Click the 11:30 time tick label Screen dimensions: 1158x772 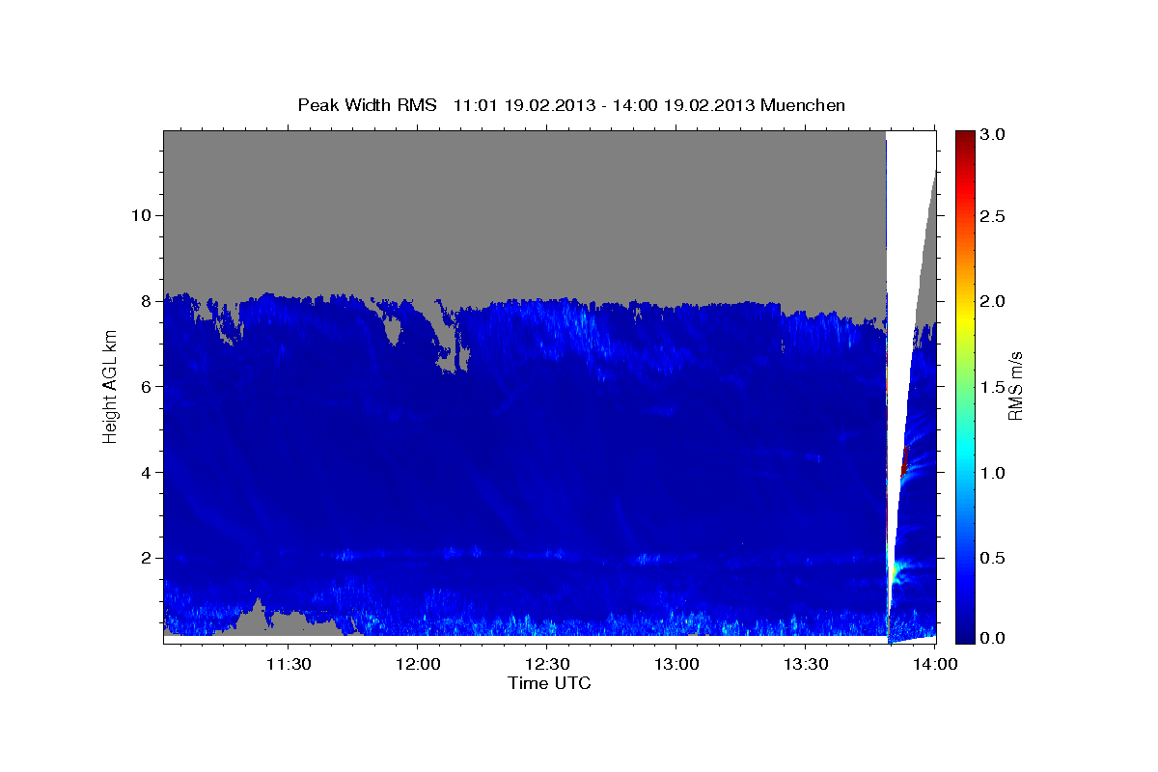[288, 665]
